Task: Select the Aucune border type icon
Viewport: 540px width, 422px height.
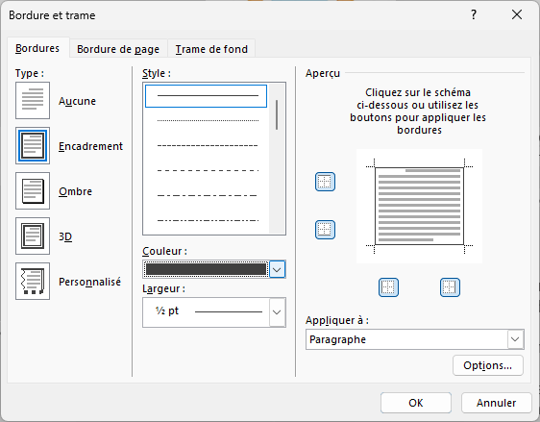Action: tap(33, 100)
